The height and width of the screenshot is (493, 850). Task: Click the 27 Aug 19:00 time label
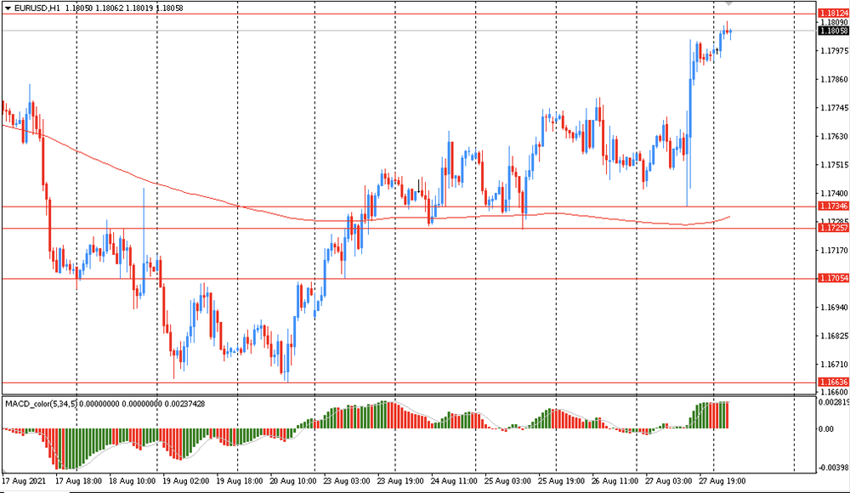click(x=722, y=481)
